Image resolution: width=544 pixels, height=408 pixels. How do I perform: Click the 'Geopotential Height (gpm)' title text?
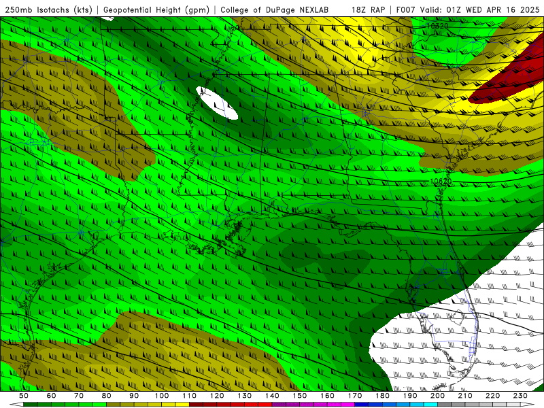(156, 10)
